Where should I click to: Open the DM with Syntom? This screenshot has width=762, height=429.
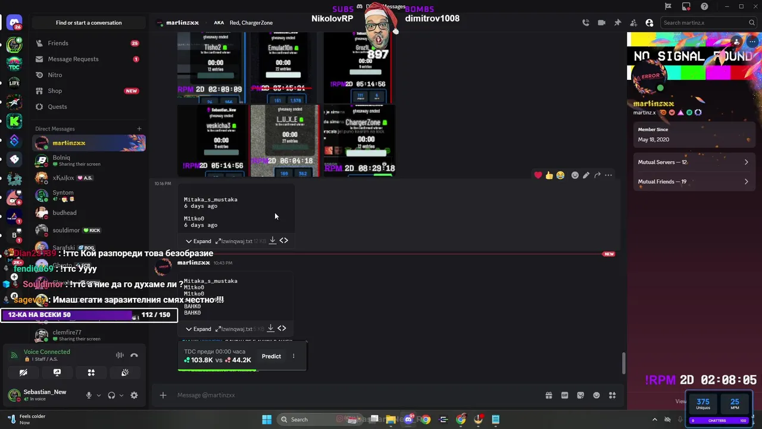(89, 195)
